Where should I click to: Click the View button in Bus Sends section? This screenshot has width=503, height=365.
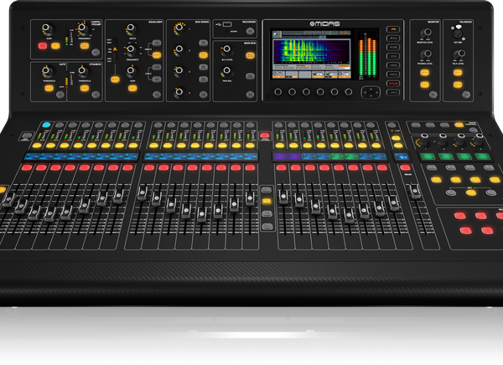(203, 95)
